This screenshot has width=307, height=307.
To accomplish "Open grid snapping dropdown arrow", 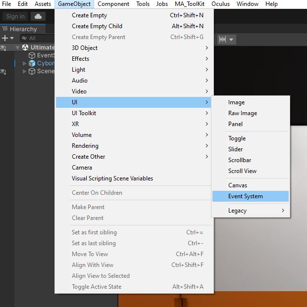I will (231, 40).
